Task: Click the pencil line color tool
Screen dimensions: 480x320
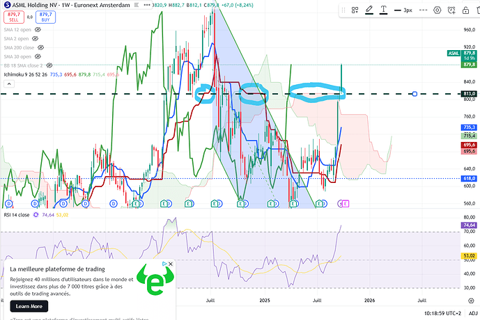Action: coord(369,10)
